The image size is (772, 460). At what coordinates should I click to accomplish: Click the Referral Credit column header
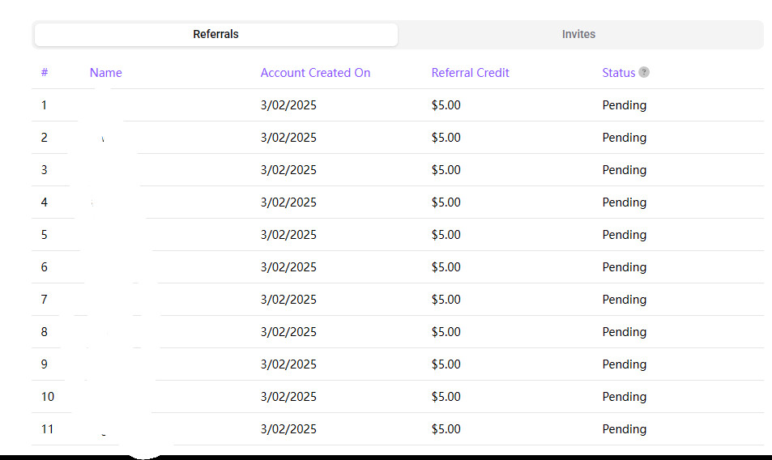coord(470,73)
